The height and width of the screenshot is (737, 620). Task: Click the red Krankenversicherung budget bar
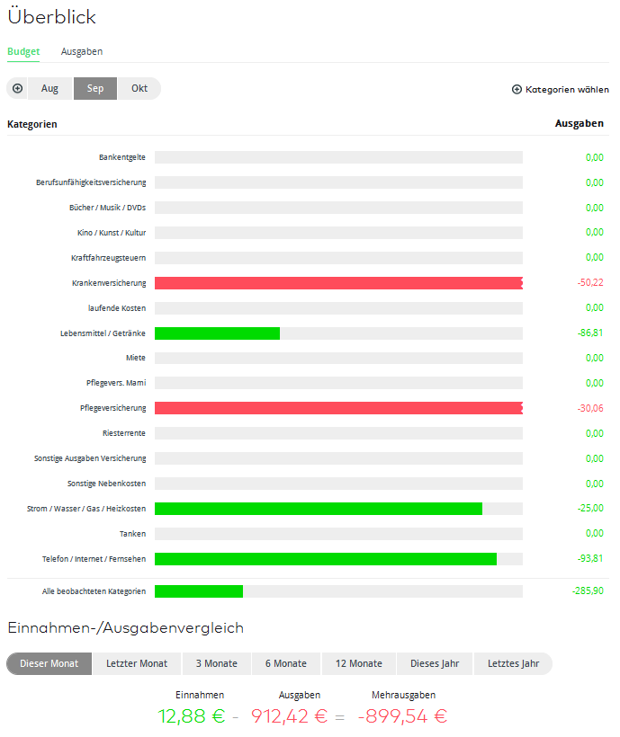[x=337, y=283]
